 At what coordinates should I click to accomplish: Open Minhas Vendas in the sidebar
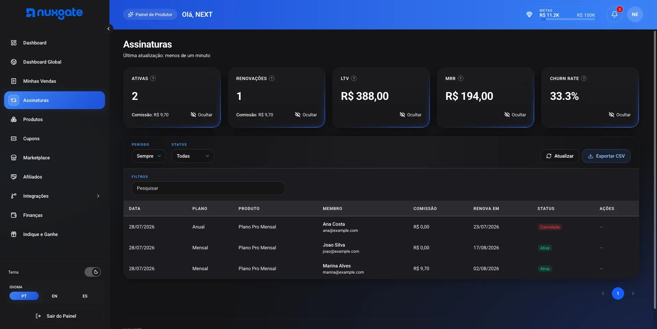[x=54, y=81]
